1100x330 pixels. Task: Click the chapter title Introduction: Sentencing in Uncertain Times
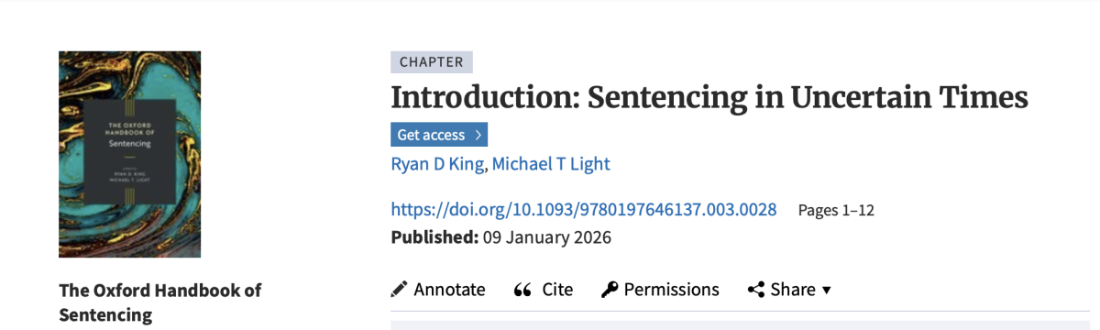(709, 97)
